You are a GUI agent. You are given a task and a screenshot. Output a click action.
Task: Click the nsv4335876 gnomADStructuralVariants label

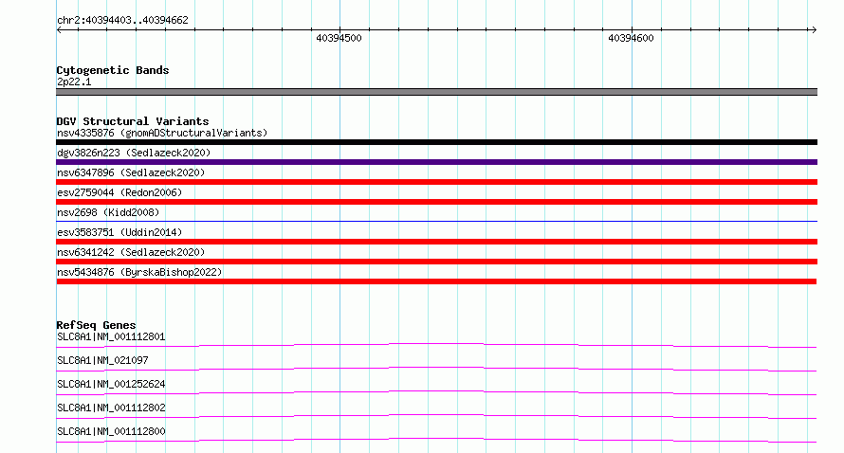point(162,133)
